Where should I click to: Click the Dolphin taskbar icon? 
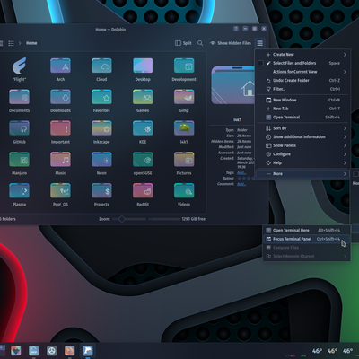88,350
